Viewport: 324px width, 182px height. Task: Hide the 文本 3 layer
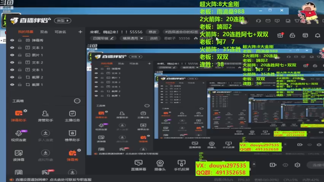click(x=12, y=48)
